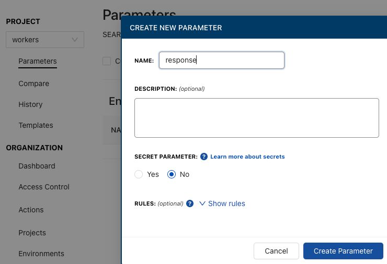Expand rules with Show rules
Screen dimensions: 387x264
tap(226, 203)
